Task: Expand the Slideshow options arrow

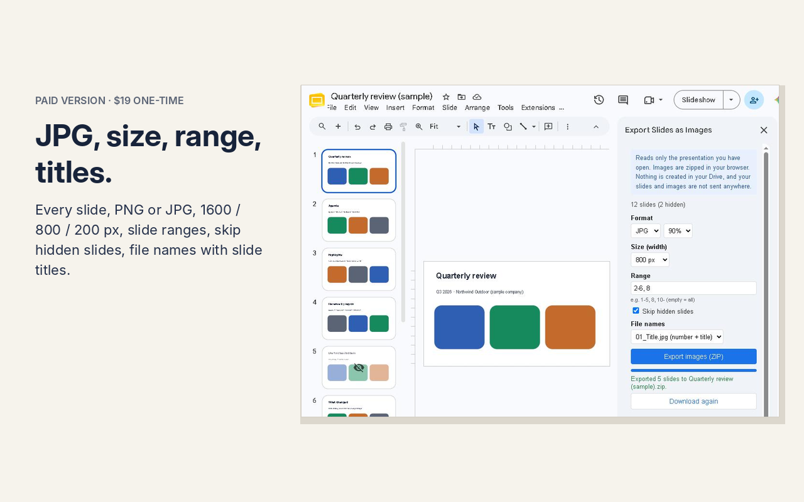Action: coord(731,100)
